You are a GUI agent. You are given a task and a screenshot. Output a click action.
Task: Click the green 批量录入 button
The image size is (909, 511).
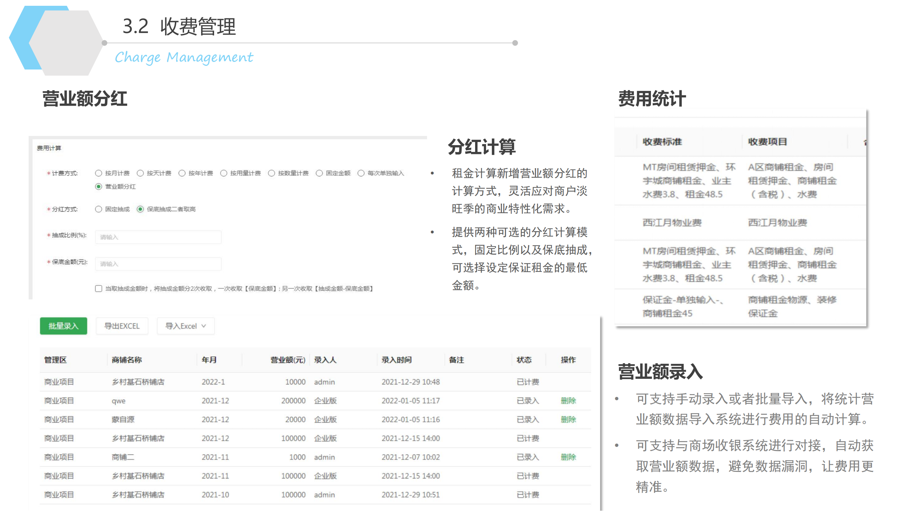point(63,326)
